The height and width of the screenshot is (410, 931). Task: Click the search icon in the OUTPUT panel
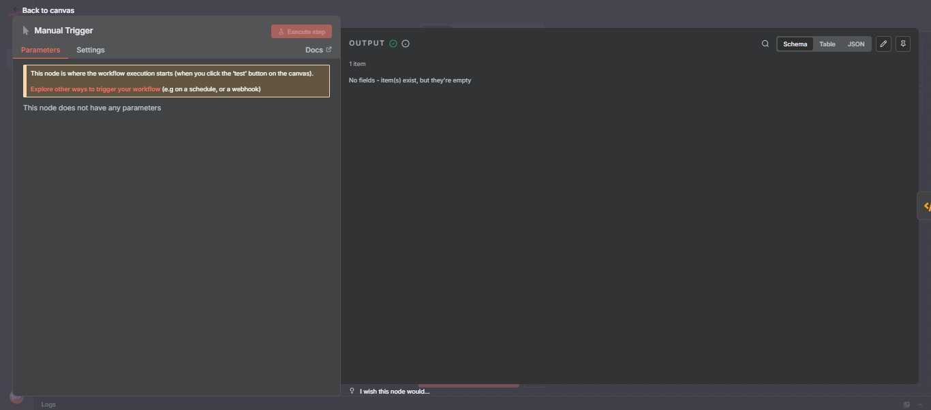pyautogui.click(x=765, y=43)
